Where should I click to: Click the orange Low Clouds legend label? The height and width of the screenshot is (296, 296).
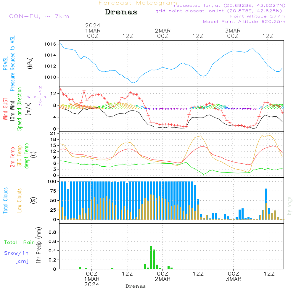coord(20,200)
